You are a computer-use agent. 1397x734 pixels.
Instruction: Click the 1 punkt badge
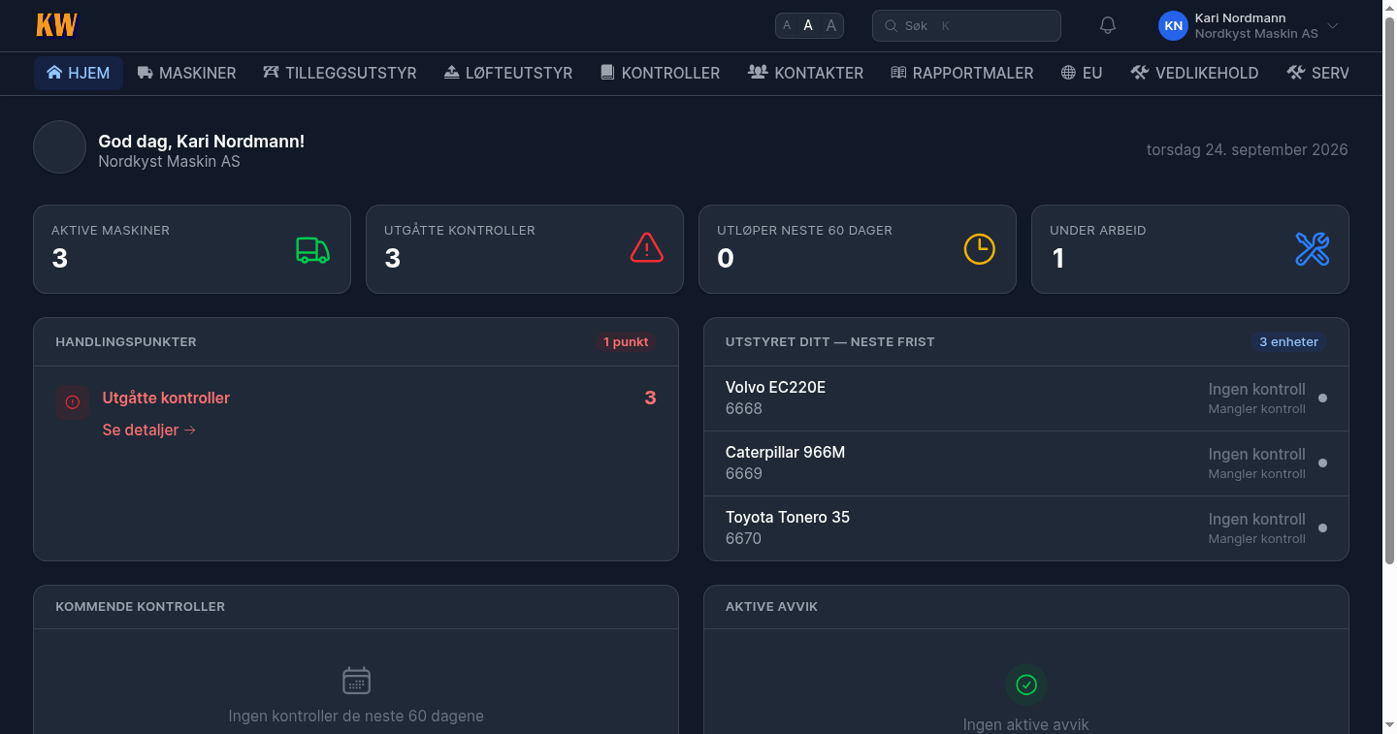point(626,341)
